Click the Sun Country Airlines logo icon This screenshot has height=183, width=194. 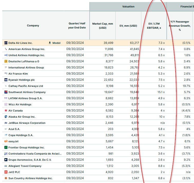tap(6, 178)
